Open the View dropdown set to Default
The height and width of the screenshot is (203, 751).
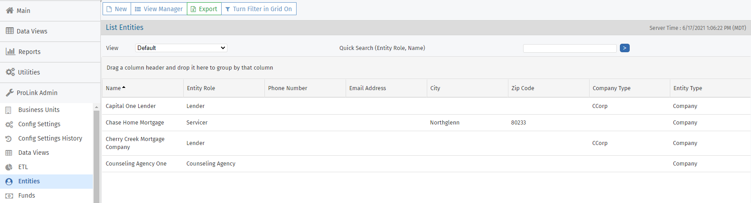(x=181, y=48)
